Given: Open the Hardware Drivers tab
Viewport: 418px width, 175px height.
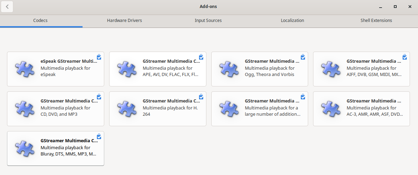Looking at the screenshot, I should (125, 21).
